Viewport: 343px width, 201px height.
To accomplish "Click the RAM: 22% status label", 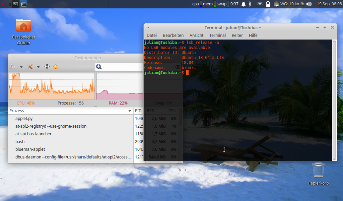I will [x=118, y=103].
